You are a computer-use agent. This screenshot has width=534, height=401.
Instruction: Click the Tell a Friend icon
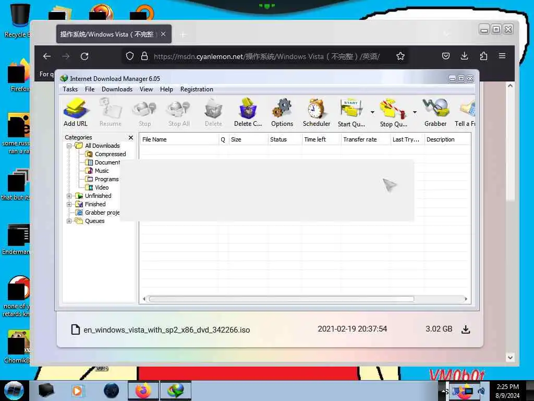coord(465,113)
